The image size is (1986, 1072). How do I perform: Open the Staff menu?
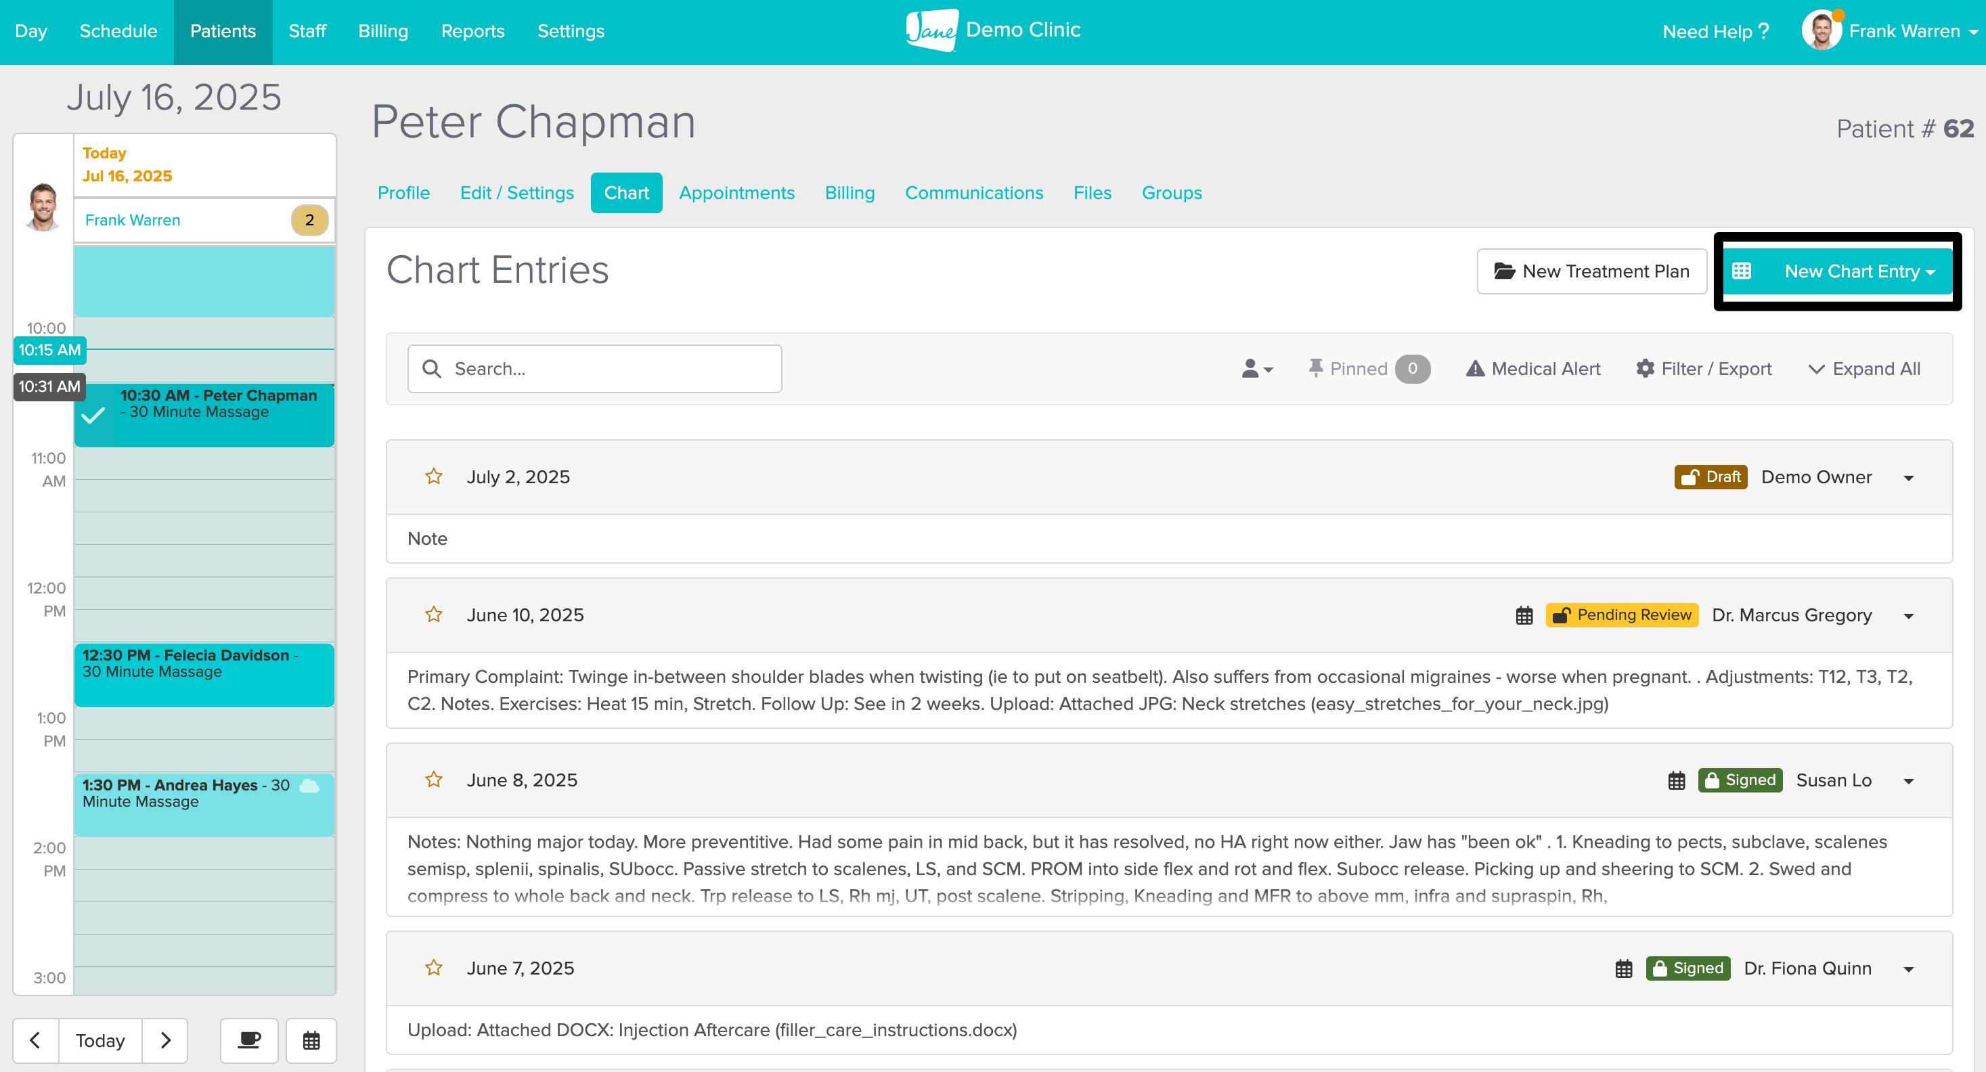[x=307, y=32]
